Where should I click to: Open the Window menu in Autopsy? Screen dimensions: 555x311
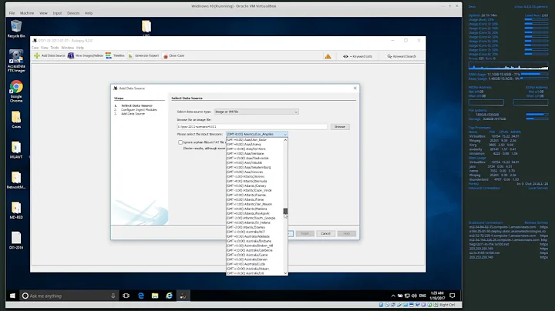coord(68,48)
